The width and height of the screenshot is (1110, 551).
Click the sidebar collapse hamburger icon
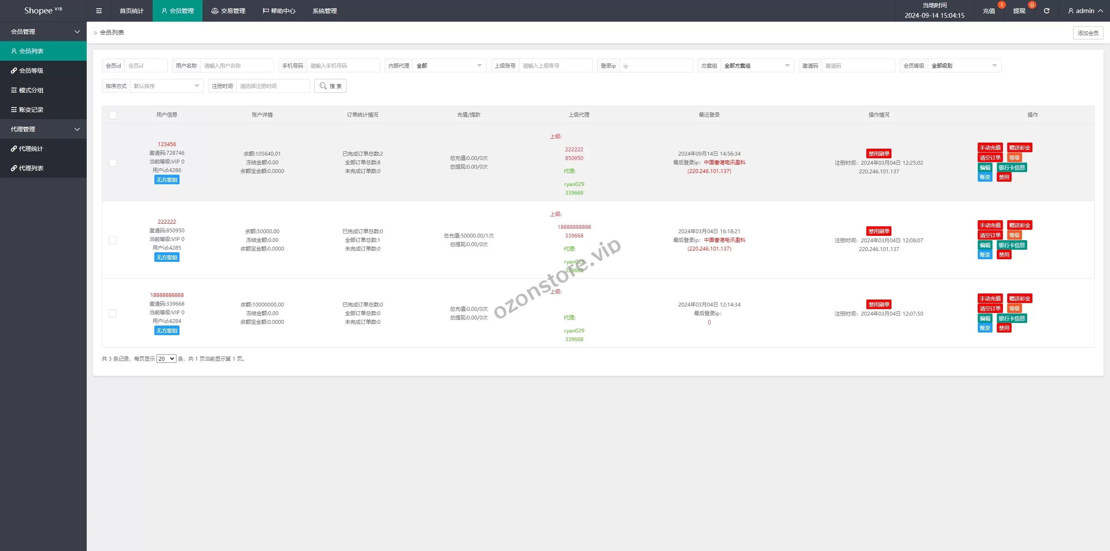point(99,11)
